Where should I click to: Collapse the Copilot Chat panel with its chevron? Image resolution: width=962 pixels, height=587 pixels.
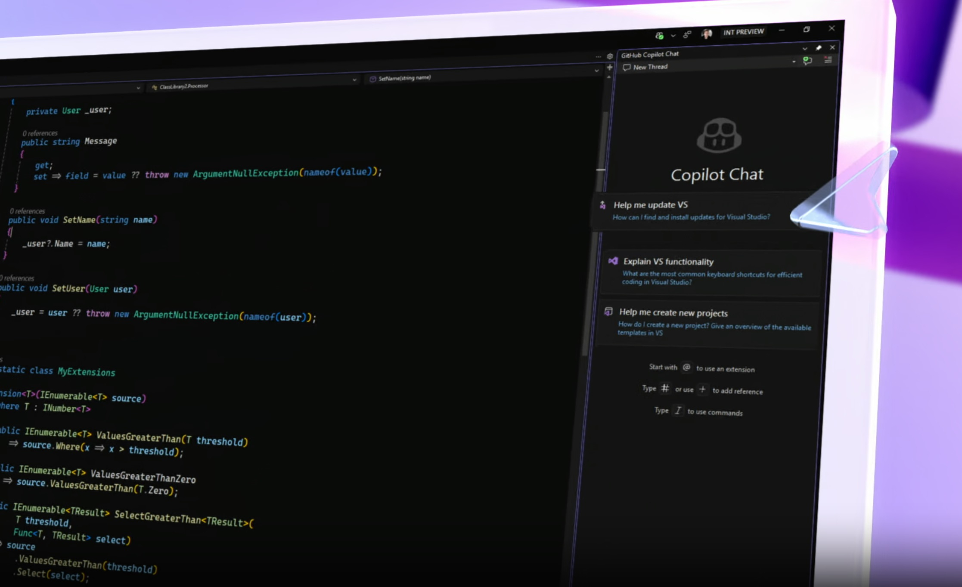(x=805, y=49)
